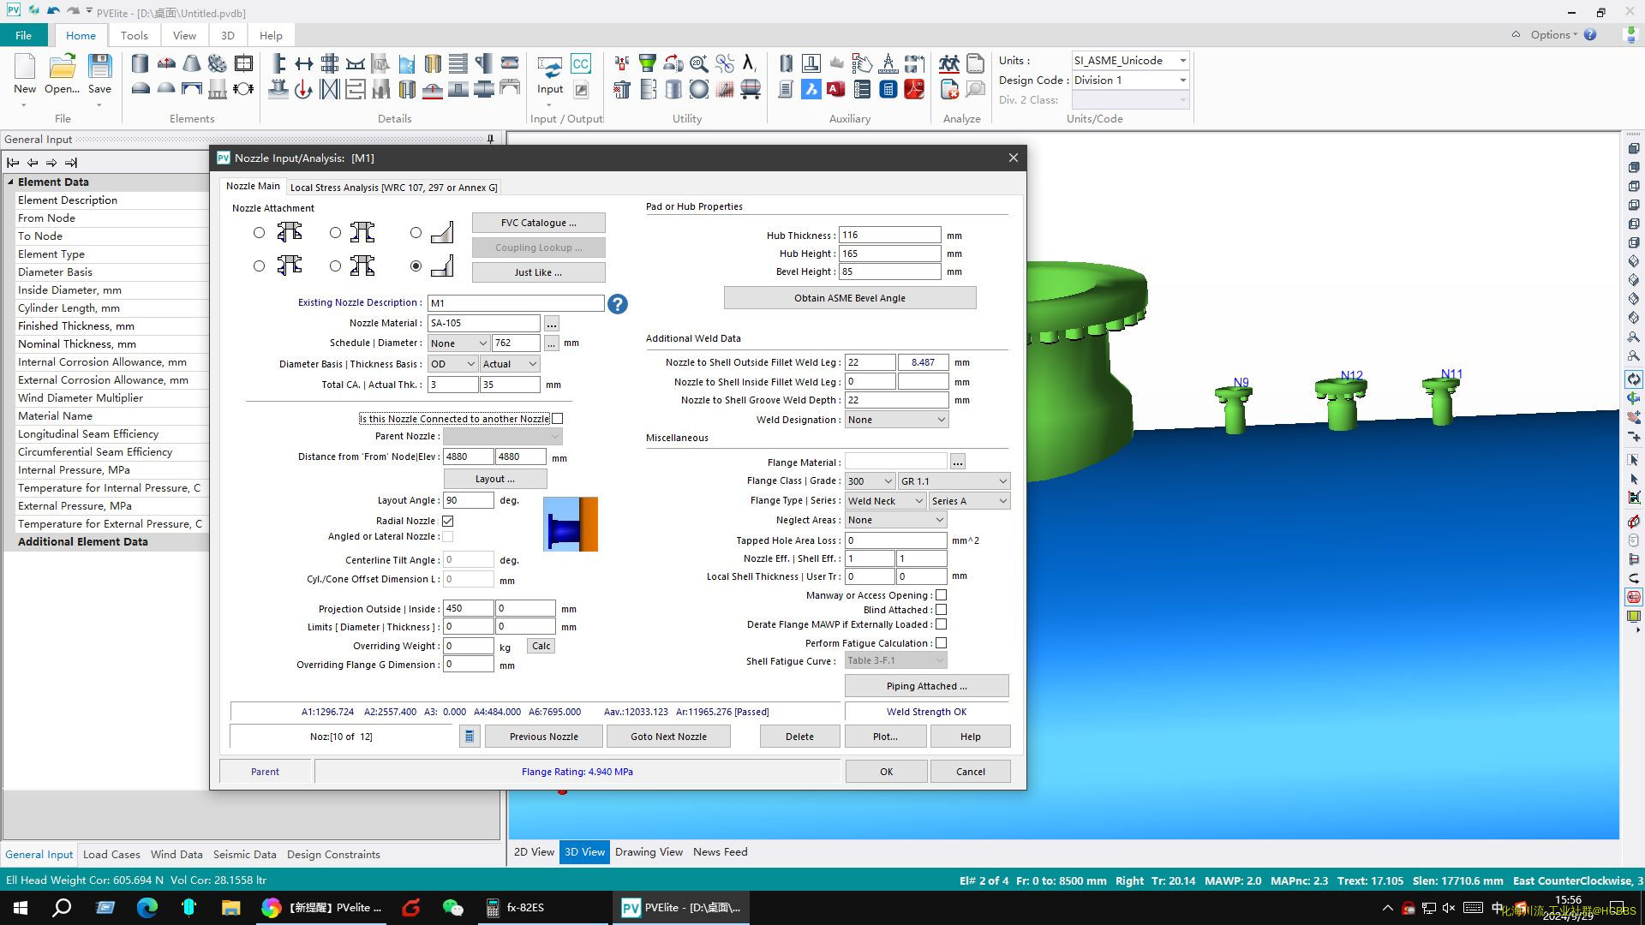Click the Hub Thickness input field
The width and height of the screenshot is (1645, 925).
tap(889, 236)
